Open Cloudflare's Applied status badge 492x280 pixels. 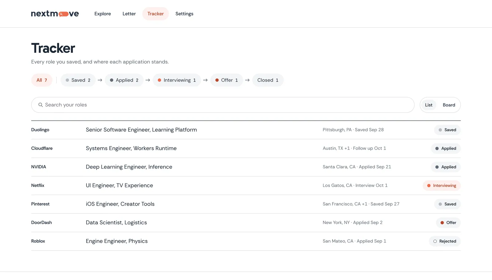pos(446,149)
